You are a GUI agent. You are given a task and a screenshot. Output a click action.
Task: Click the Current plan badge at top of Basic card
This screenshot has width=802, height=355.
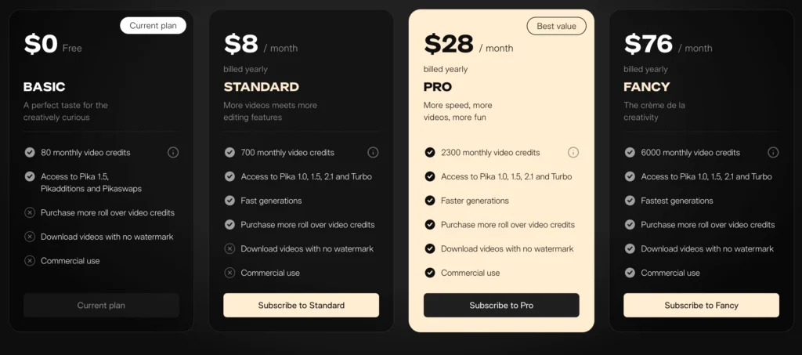pyautogui.click(x=153, y=26)
